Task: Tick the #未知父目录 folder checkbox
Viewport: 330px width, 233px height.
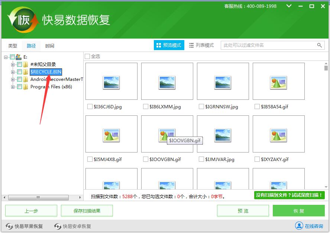Action: pos(19,64)
